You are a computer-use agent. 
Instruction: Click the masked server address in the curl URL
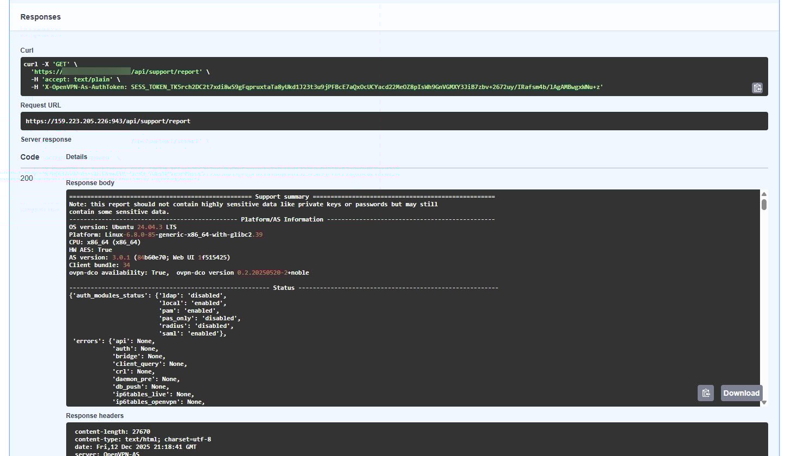97,71
